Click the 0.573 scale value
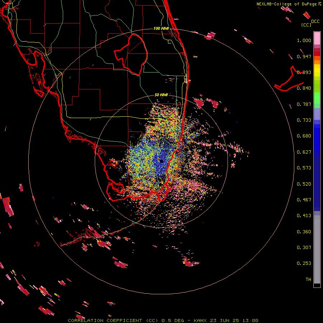 point(304,168)
